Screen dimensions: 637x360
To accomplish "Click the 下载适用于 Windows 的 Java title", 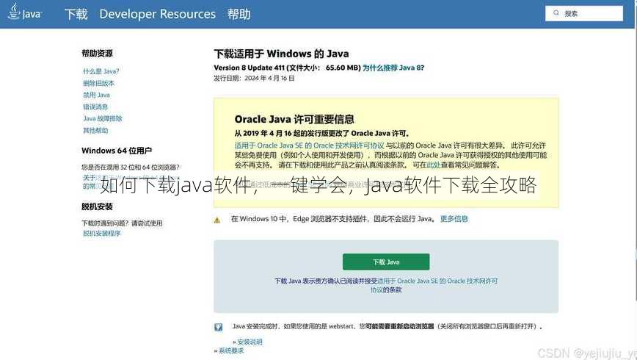I will point(281,54).
